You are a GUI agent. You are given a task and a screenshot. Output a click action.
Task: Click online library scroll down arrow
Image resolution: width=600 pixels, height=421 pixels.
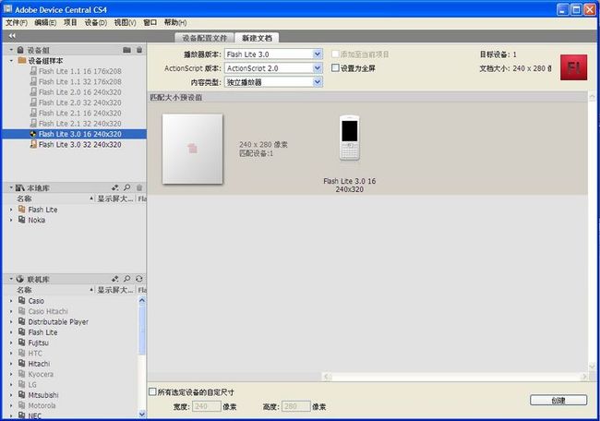pyautogui.click(x=142, y=414)
